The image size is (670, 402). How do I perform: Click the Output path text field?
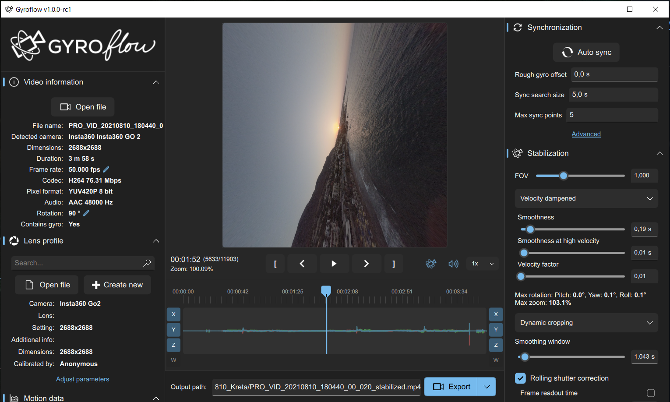pyautogui.click(x=316, y=387)
